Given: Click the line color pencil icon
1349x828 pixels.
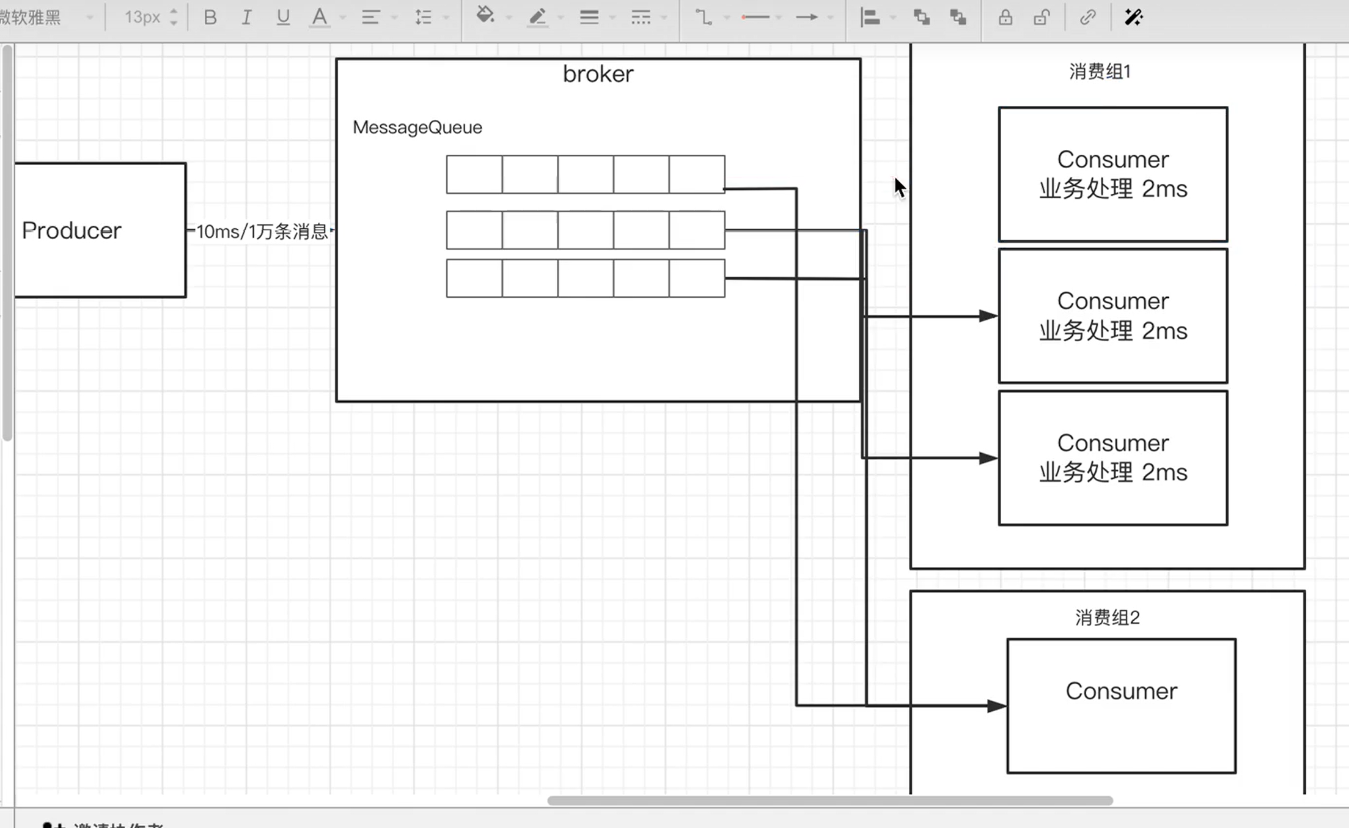Looking at the screenshot, I should tap(537, 17).
